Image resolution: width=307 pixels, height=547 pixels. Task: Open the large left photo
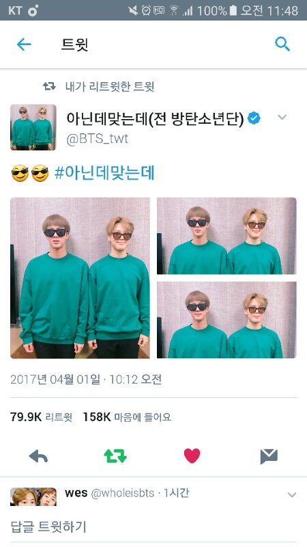click(x=80, y=278)
